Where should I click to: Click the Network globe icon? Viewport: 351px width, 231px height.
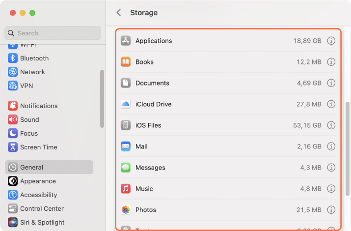(13, 72)
